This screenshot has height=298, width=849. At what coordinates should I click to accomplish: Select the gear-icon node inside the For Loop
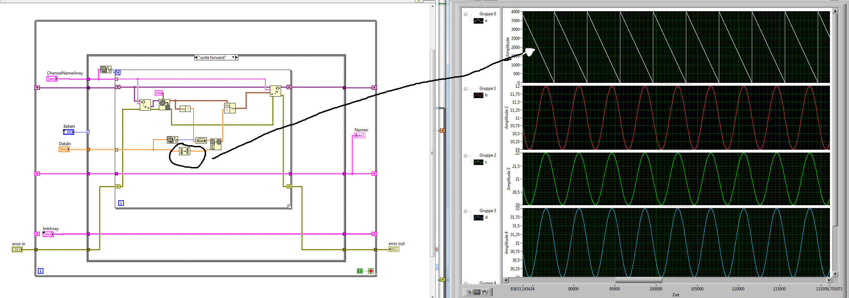pyautogui.click(x=164, y=105)
